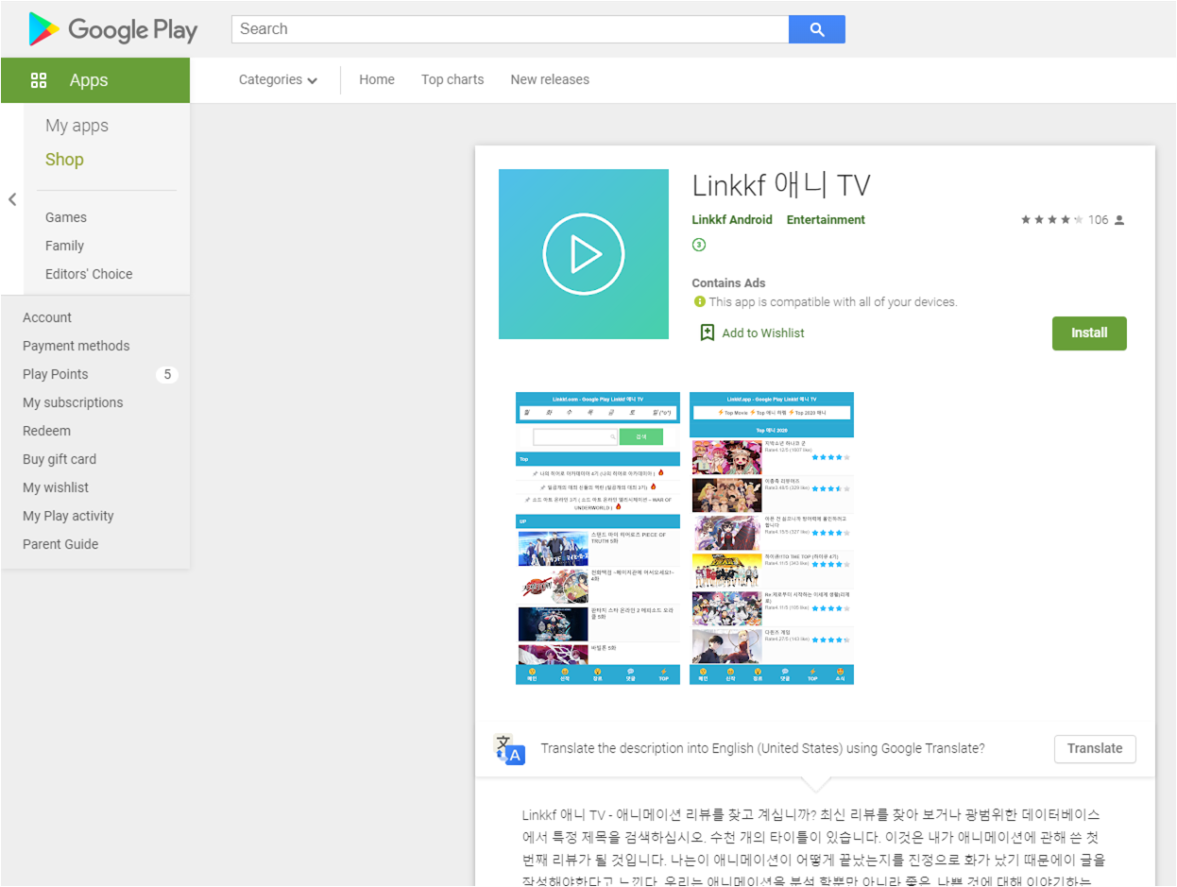The width and height of the screenshot is (1177, 887).
Task: Open Play Points
Action: point(56,374)
